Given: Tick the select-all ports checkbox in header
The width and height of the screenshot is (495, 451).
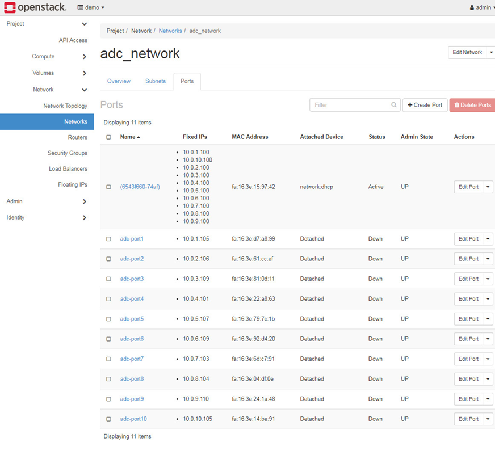Looking at the screenshot, I should pos(108,137).
